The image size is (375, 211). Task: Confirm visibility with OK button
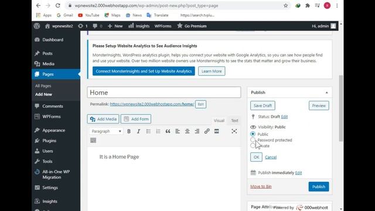256,157
